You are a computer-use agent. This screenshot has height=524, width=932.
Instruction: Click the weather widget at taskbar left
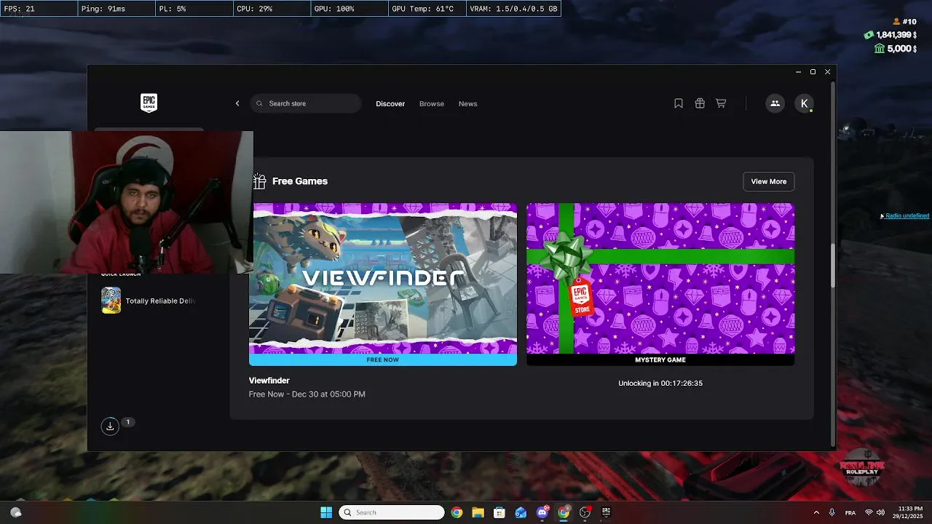15,512
